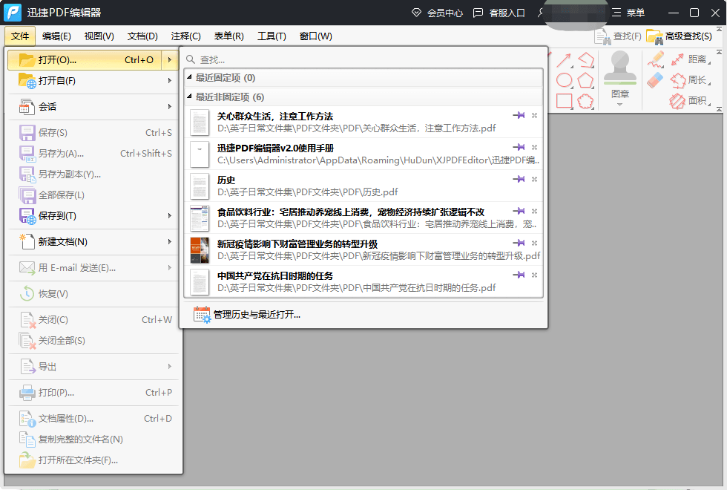Viewport: 727px width, 490px height.
Task: Select the oval shape tool
Action: pyautogui.click(x=565, y=80)
